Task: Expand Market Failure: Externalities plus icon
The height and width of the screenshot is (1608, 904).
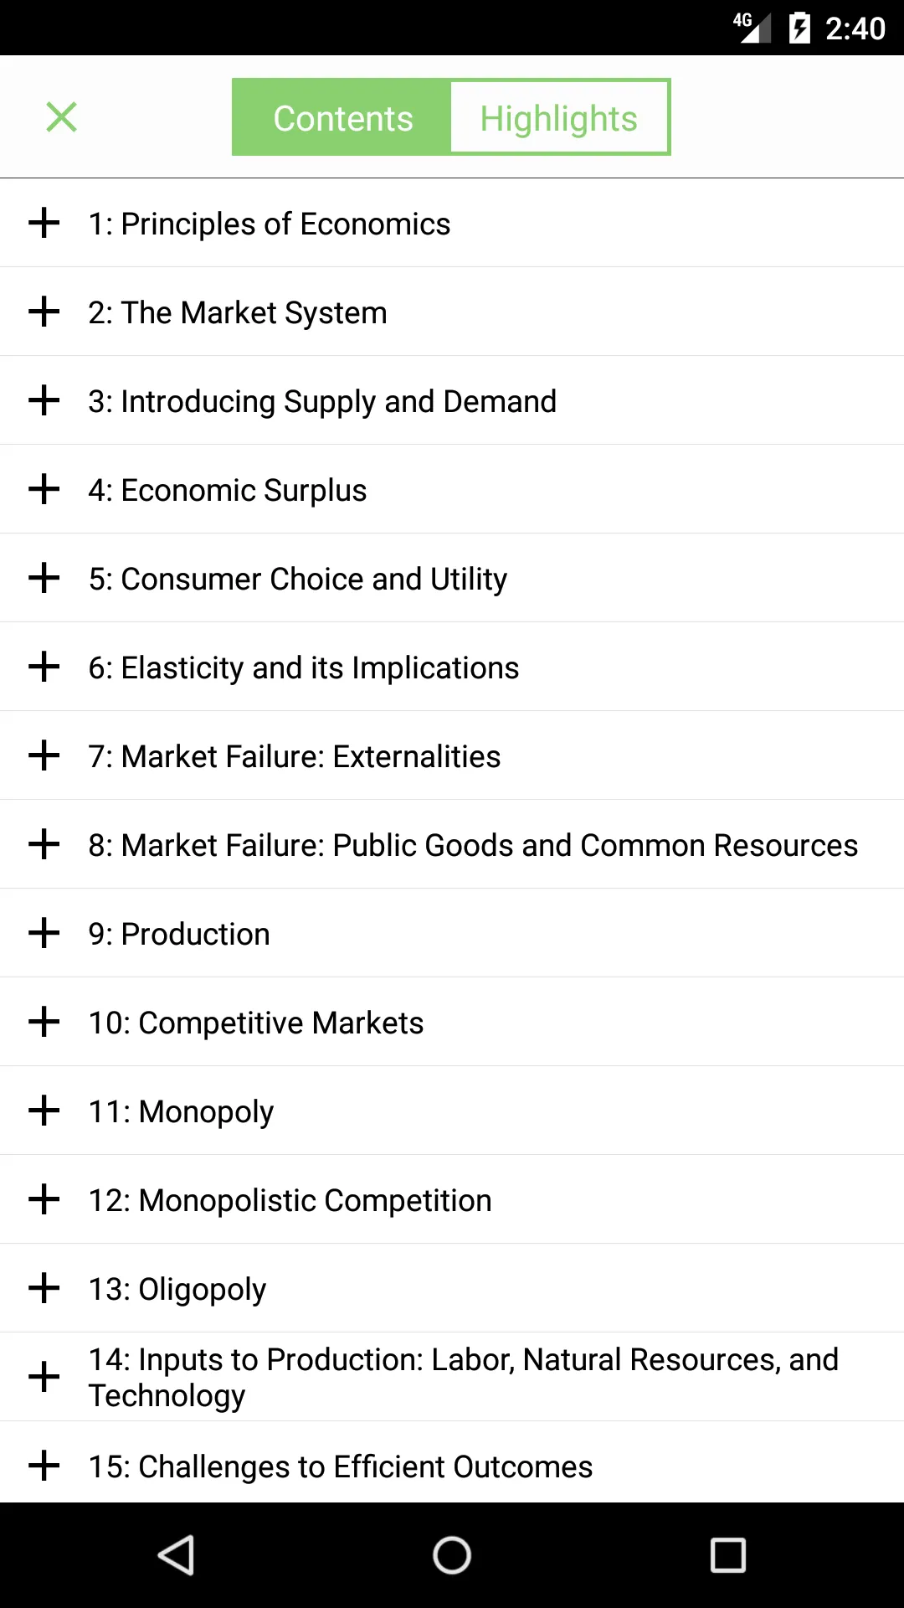Action: 44,755
